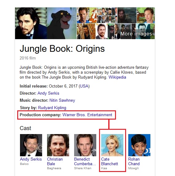175x176 pixels.
Task: Click Christian Bale cast name link
Action: tap(55, 162)
